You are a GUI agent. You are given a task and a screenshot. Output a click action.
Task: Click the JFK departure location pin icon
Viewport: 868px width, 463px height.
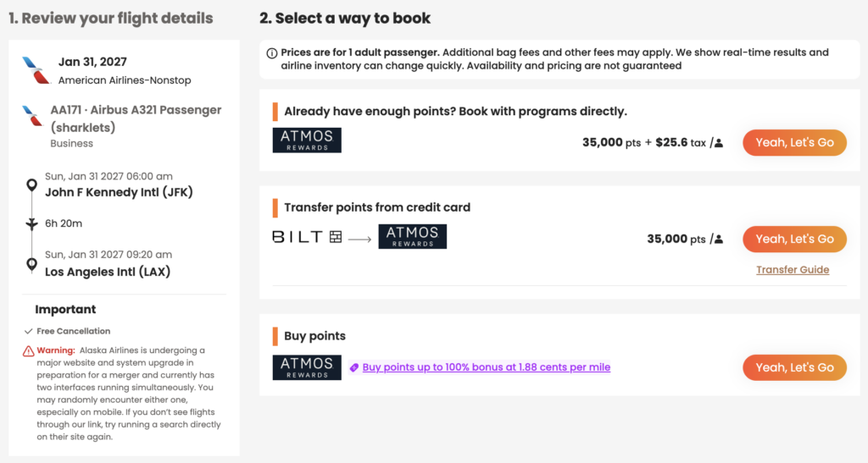point(32,185)
